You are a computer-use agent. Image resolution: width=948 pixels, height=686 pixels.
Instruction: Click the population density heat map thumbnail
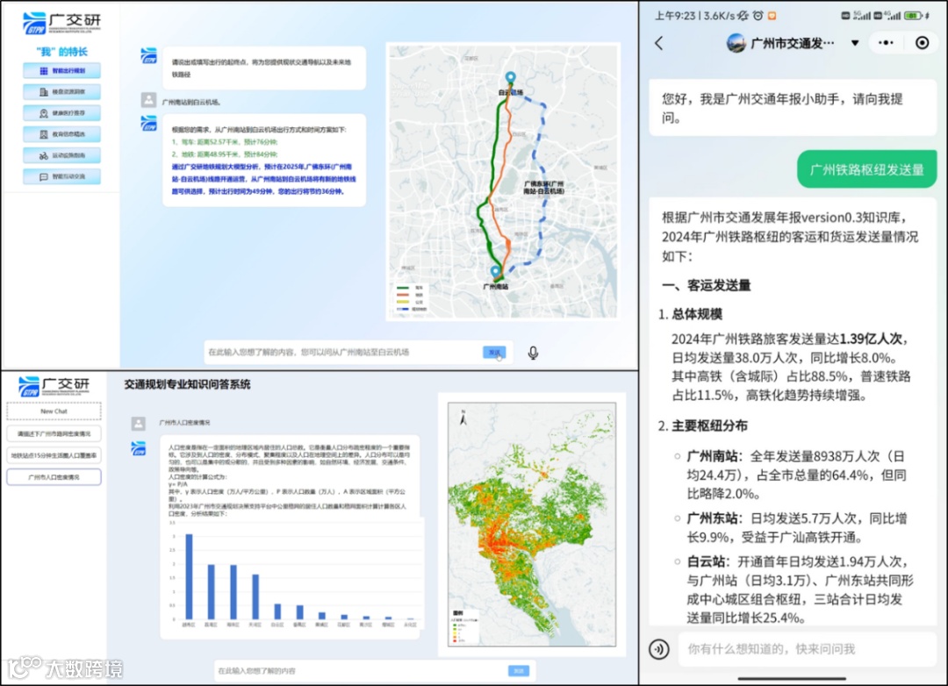(532, 525)
